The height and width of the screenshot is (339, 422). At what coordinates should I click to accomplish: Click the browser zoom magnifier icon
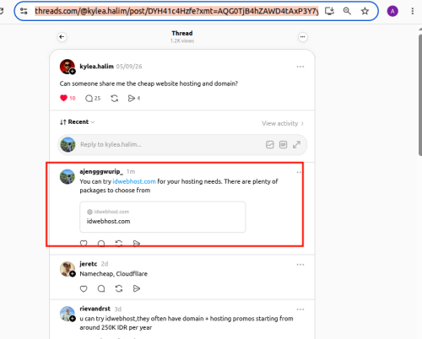[347, 11]
